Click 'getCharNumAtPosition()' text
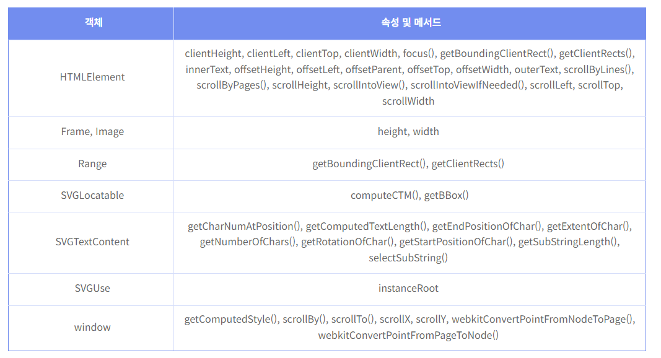 coord(245,227)
